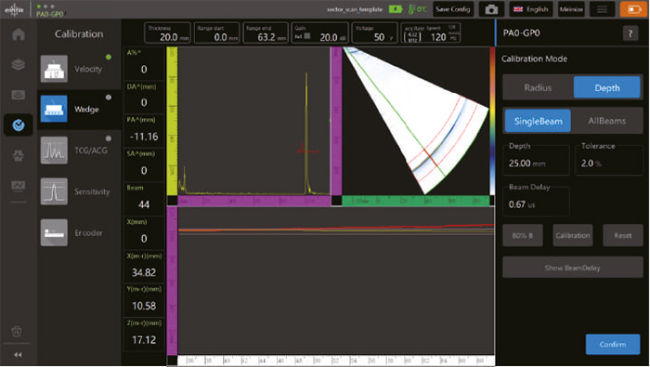Click the Z(m-r)(mm) 17.12 reading
This screenshot has width=650, height=367.
143,334
